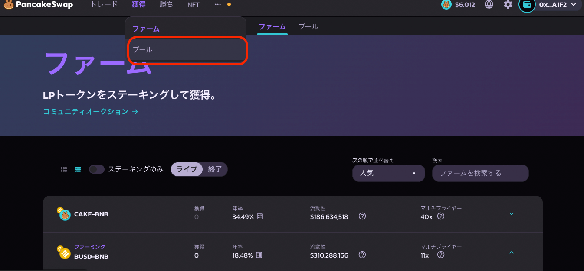The width and height of the screenshot is (584, 271).
Task: Open the 人気 sort dropdown
Action: tap(389, 173)
